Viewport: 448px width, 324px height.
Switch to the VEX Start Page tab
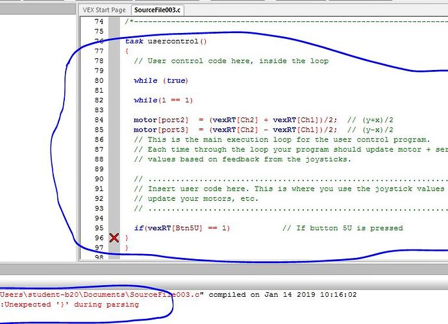point(104,10)
